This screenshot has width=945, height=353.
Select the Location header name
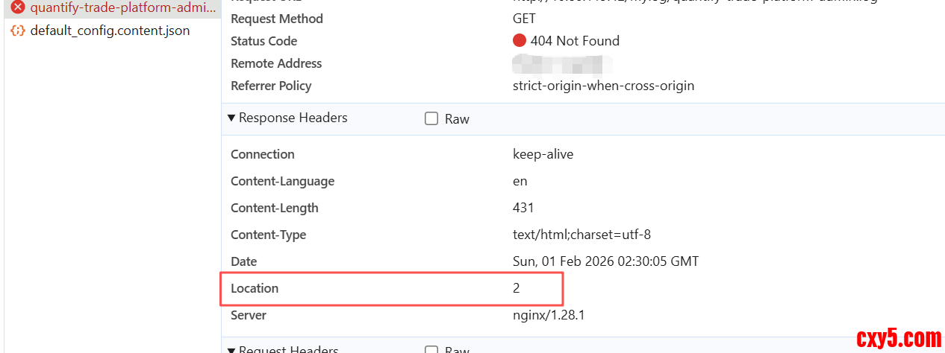tap(255, 288)
